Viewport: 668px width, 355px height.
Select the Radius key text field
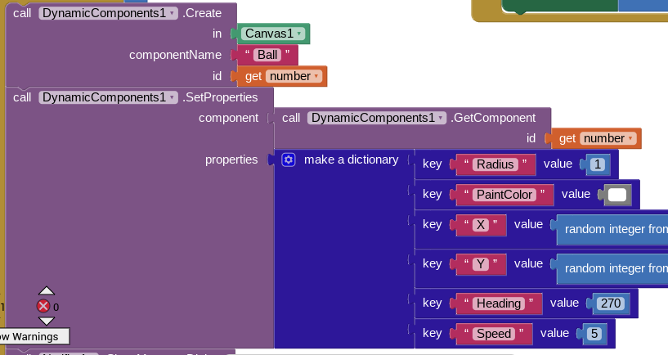point(495,164)
